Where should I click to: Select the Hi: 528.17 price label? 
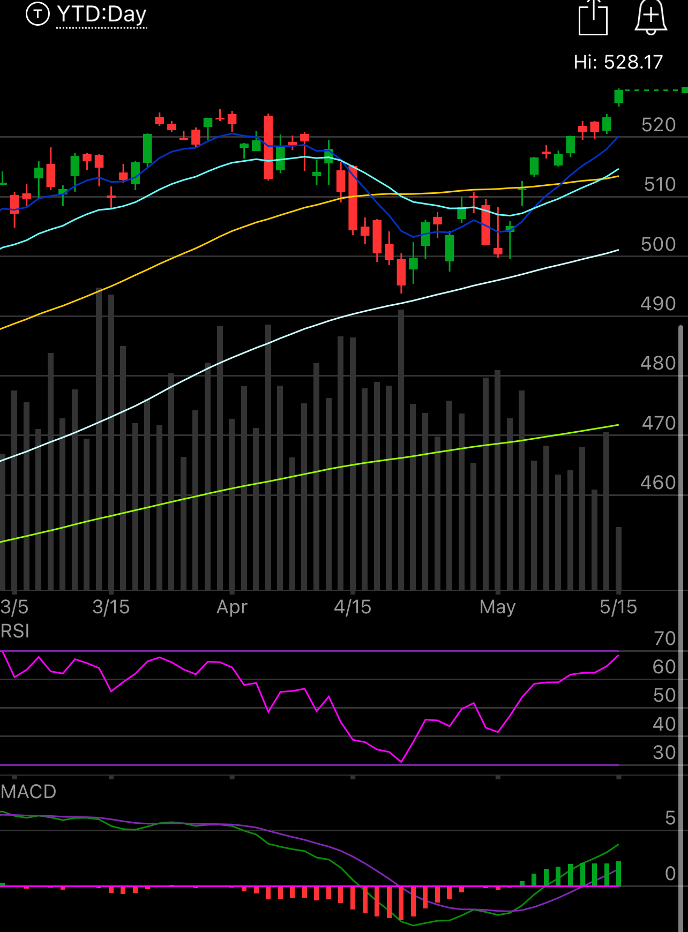pos(618,62)
